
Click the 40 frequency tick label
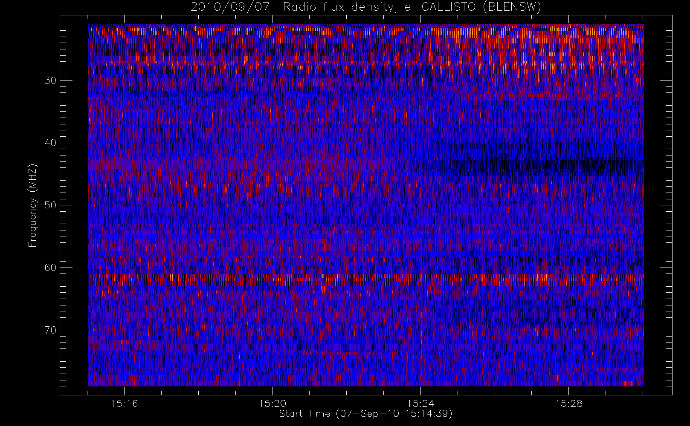click(50, 143)
